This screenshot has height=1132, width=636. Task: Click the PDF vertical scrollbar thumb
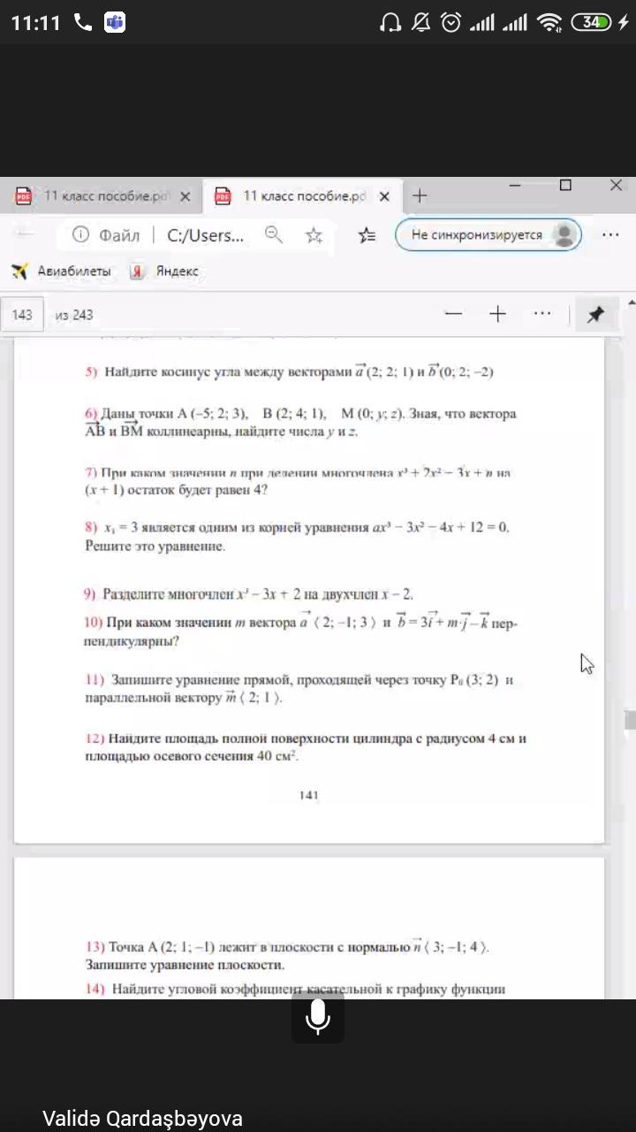(x=631, y=720)
